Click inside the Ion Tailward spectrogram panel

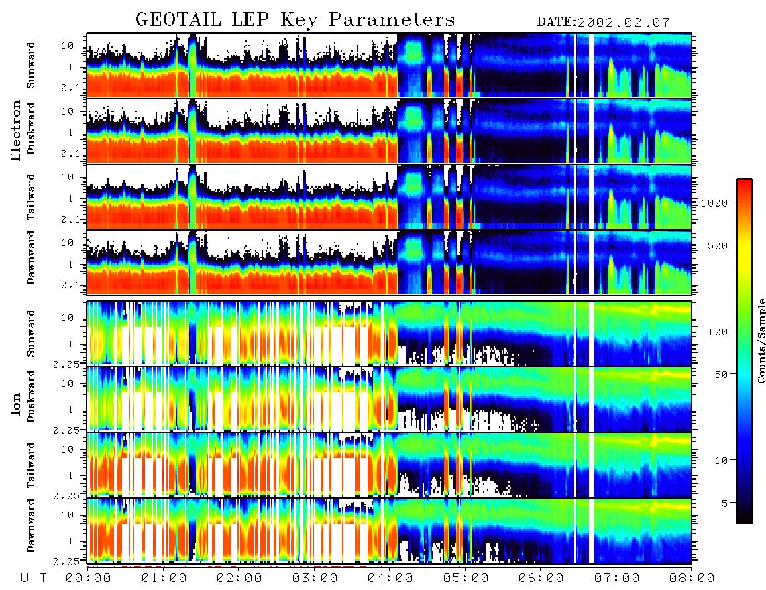(389, 465)
